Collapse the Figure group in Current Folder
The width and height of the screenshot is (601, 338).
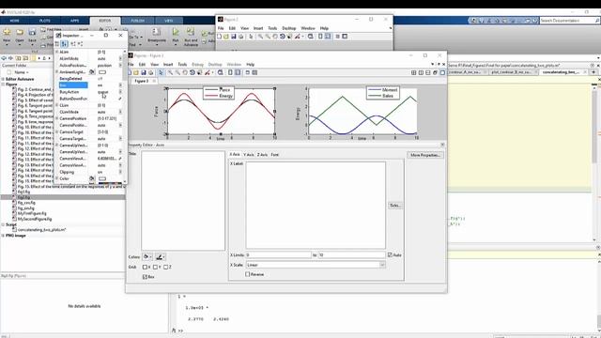pyautogui.click(x=3, y=84)
